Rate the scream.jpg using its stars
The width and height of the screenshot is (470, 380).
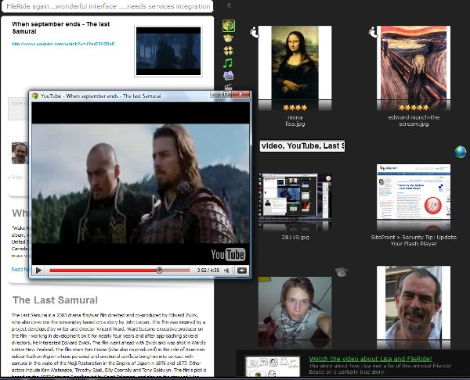[414, 107]
